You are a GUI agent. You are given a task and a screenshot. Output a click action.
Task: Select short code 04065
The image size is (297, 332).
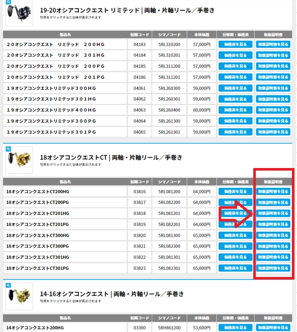point(140,132)
